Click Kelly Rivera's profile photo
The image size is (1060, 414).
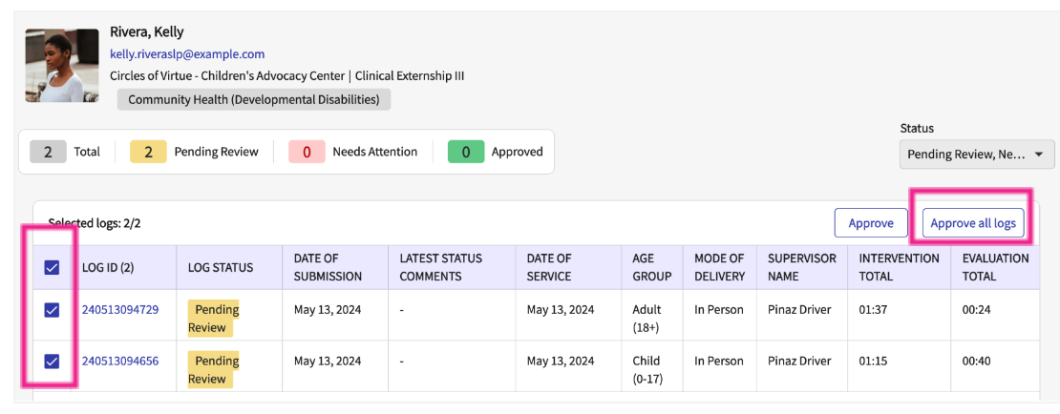tap(62, 66)
